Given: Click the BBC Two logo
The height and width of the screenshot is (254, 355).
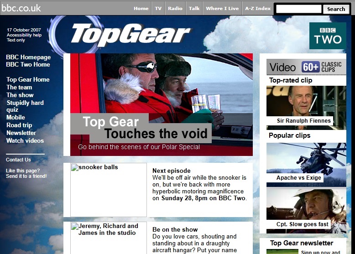Looking at the screenshot, I should tap(327, 36).
